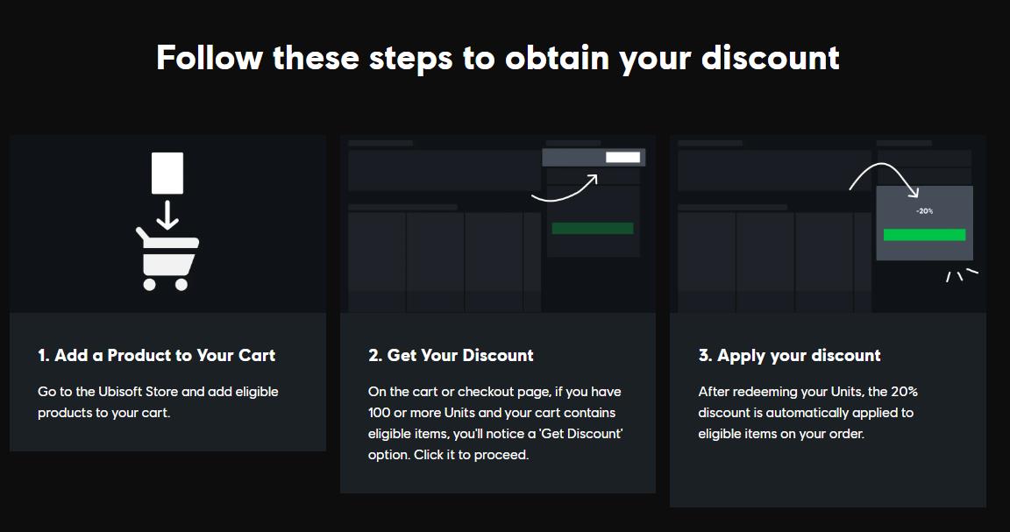Click the -20% discount label
This screenshot has height=532, width=1010.
[924, 211]
